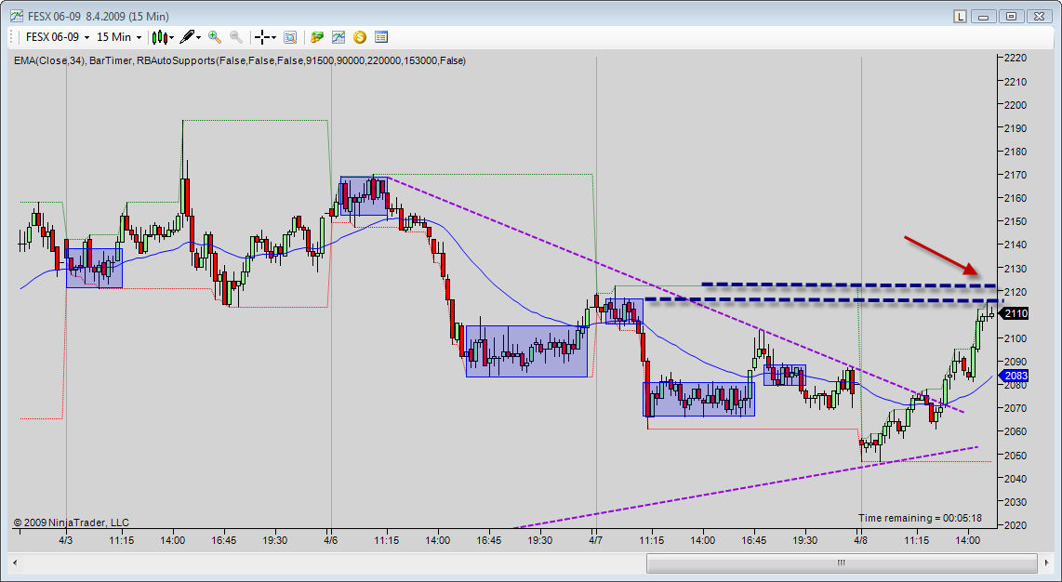The width and height of the screenshot is (1062, 582).
Task: Open Chart Trader hand-money icon
Action: [x=317, y=37]
